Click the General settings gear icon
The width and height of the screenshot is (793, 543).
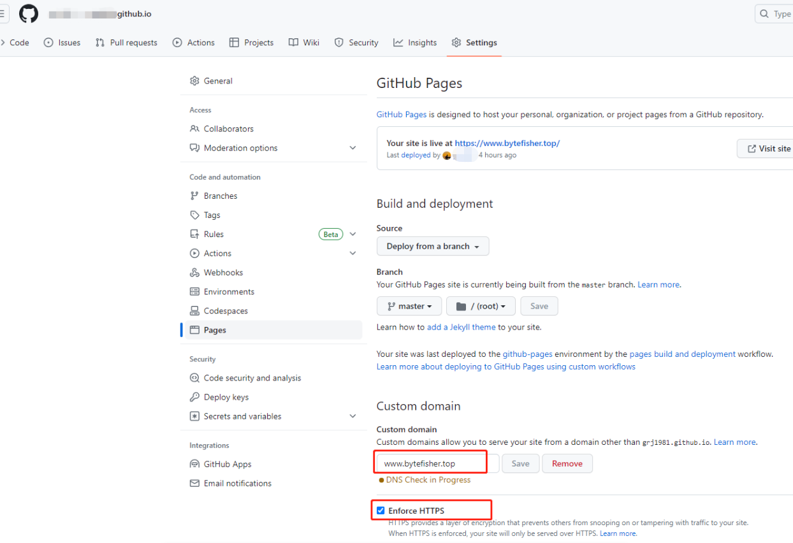[x=194, y=81]
